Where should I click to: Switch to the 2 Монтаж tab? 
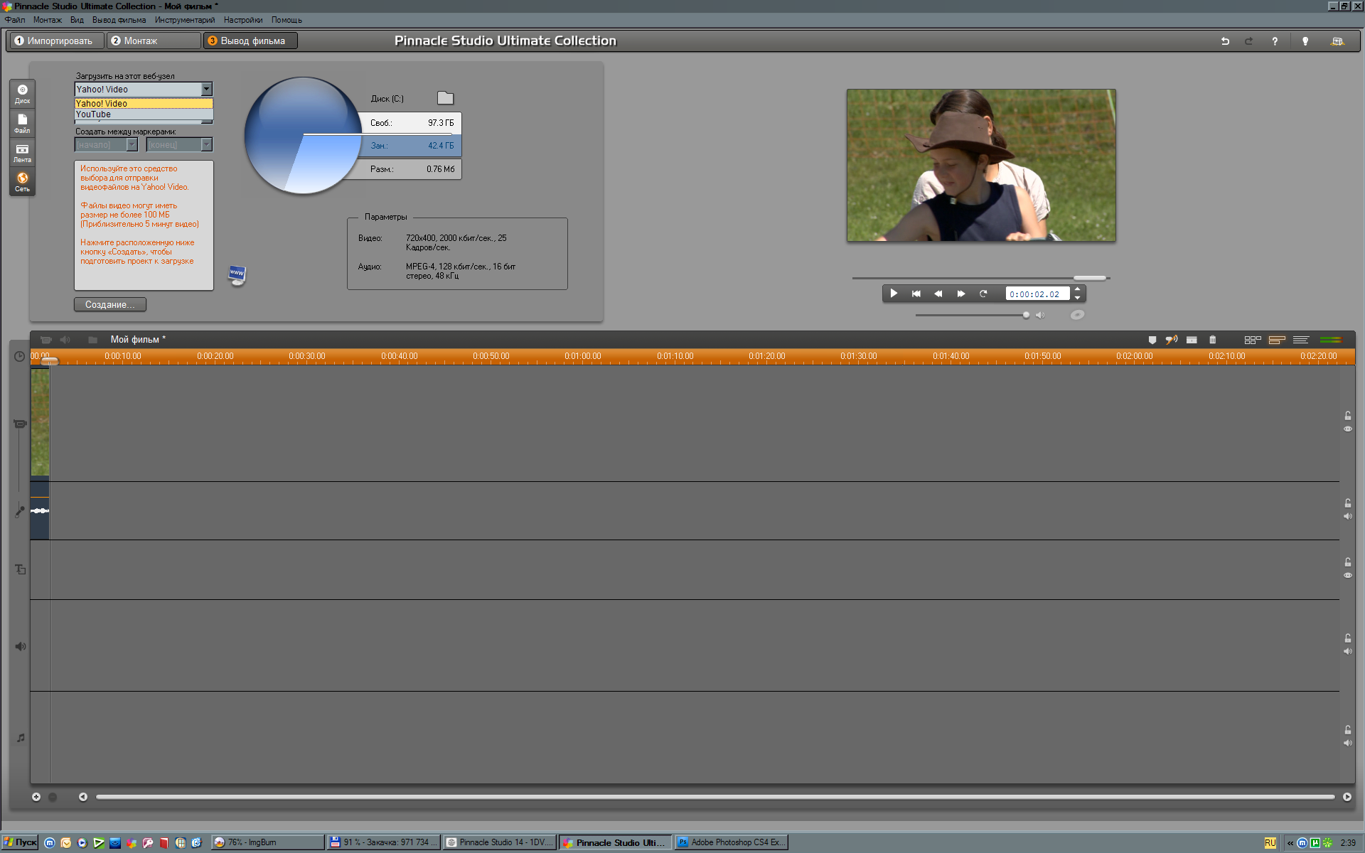(x=154, y=41)
